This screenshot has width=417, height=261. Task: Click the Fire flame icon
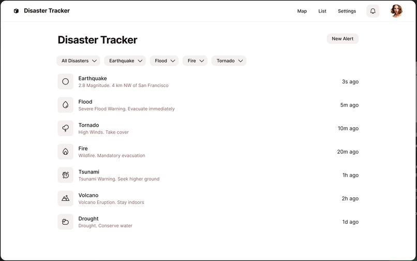point(65,152)
